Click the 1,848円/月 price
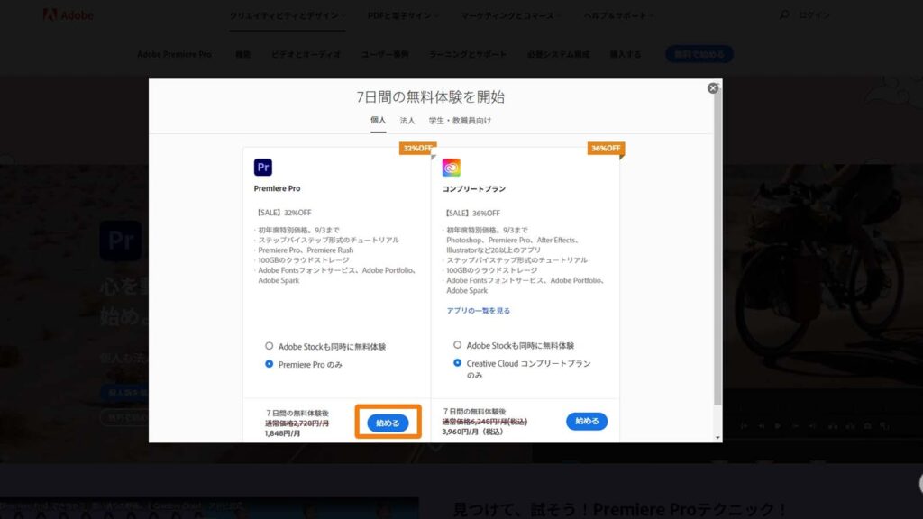The width and height of the screenshot is (923, 519). 282,433
